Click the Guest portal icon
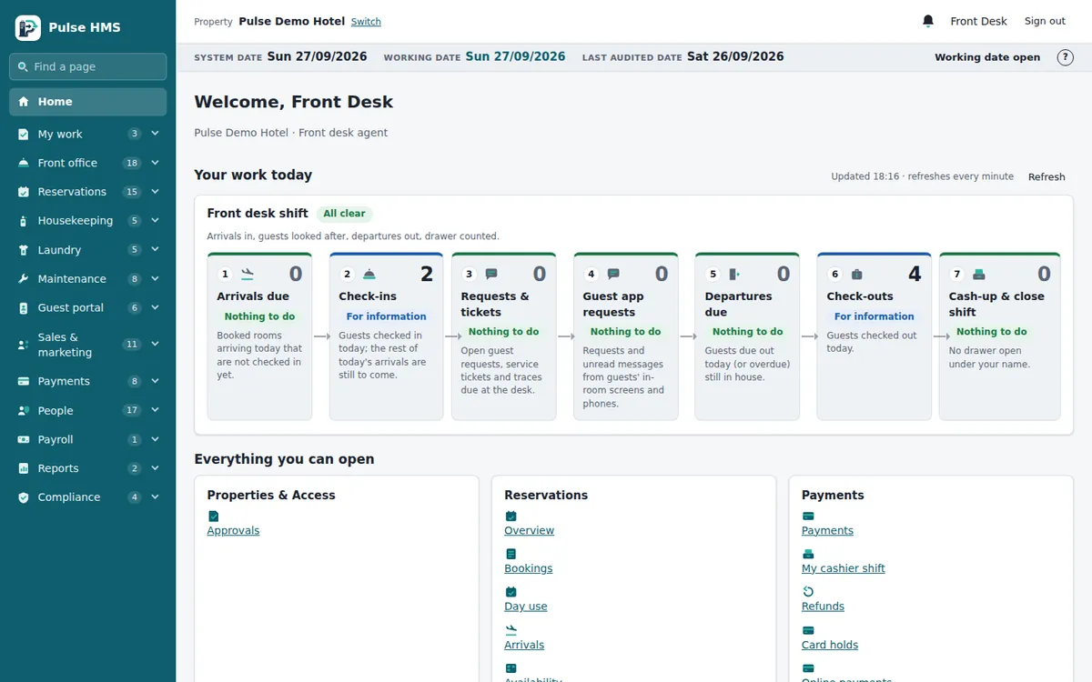This screenshot has height=682, width=1092. [x=24, y=308]
